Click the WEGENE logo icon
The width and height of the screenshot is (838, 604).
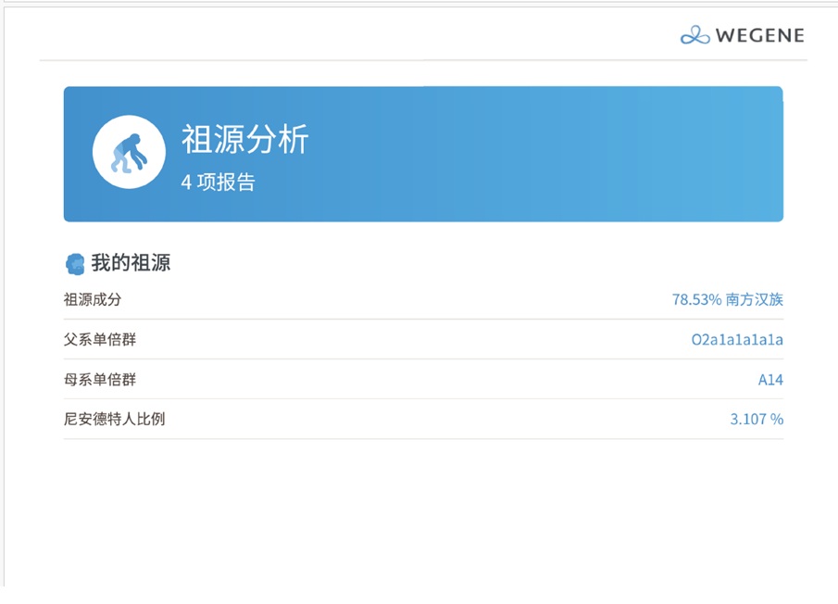(x=694, y=35)
